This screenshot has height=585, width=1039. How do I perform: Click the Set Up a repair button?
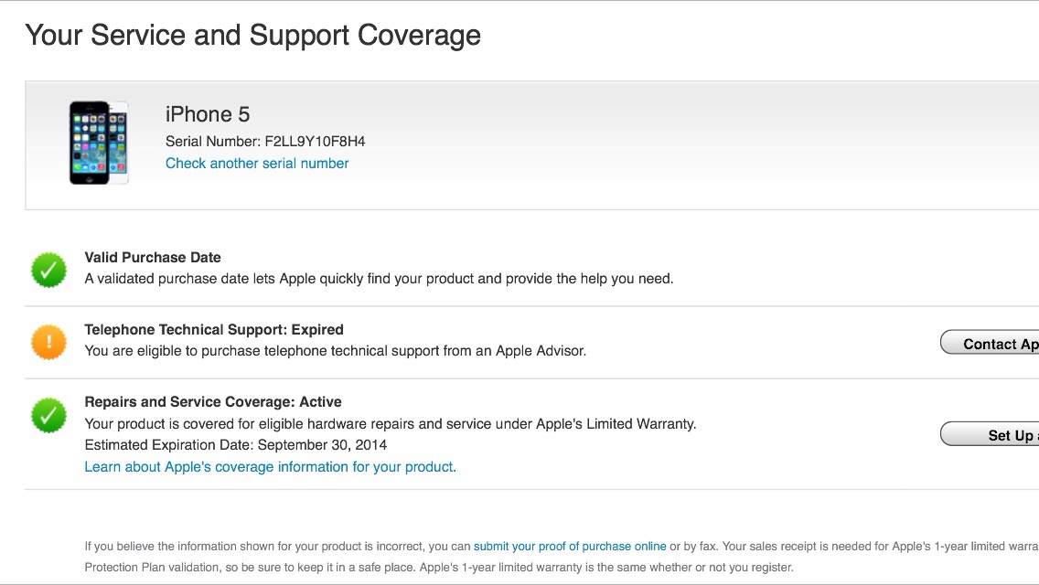pyautogui.click(x=990, y=434)
